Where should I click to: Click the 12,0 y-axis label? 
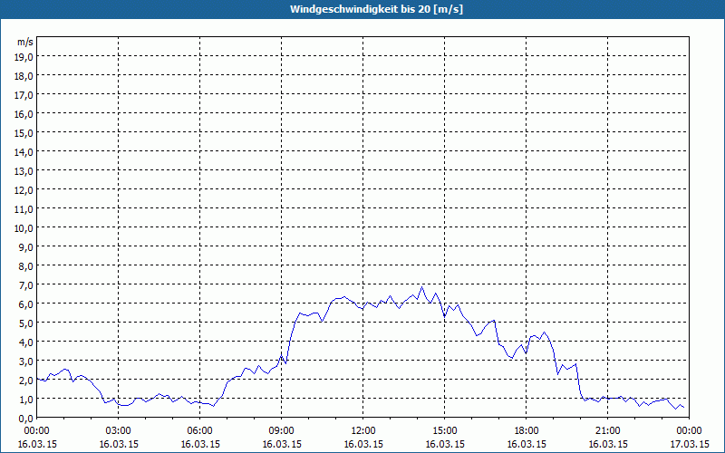(24, 190)
